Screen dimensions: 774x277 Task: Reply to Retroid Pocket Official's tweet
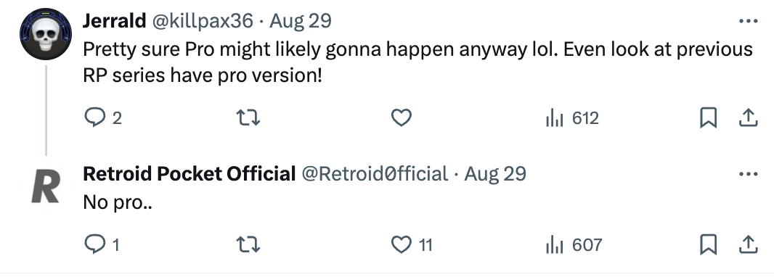(102, 245)
